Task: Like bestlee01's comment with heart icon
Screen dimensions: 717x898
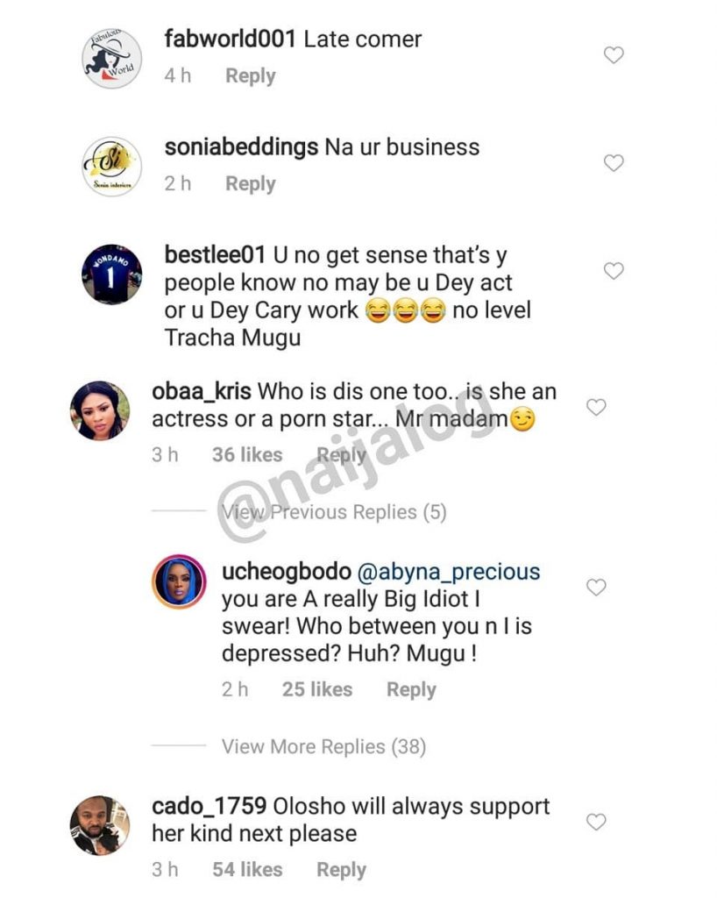Action: click(x=614, y=271)
